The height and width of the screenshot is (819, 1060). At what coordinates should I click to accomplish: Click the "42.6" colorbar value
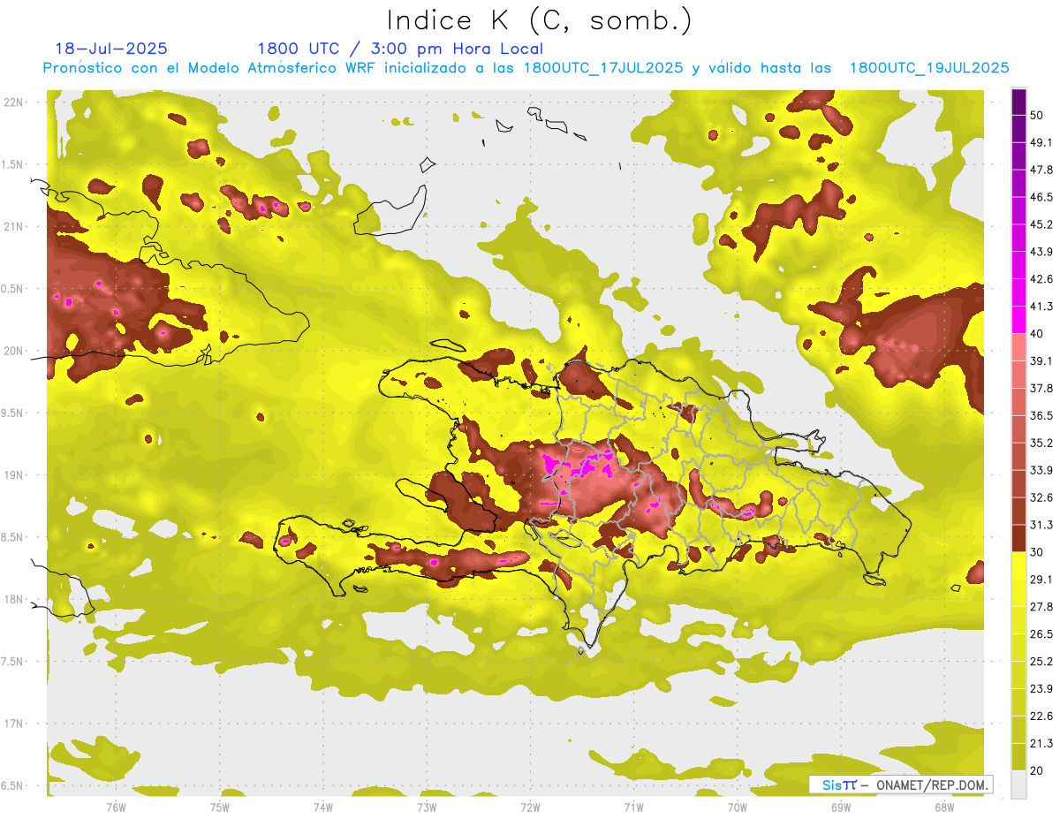click(x=1041, y=279)
